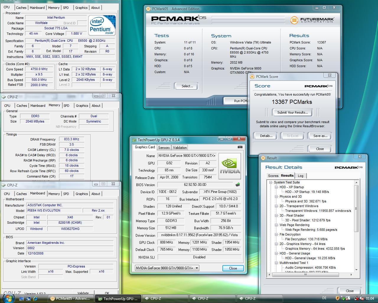378x303 pixels.
Task: Select the Caches tab in CPU-Z Mainboard window
Action: coord(21,194)
